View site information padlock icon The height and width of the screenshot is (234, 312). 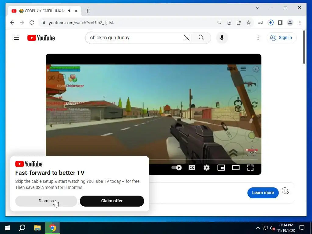[44, 23]
